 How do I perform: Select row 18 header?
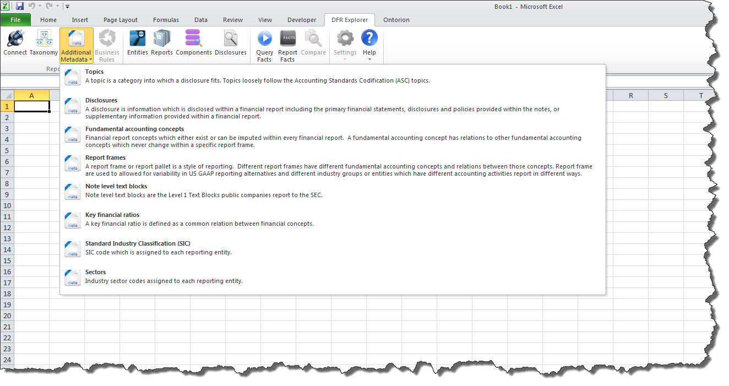pos(7,293)
